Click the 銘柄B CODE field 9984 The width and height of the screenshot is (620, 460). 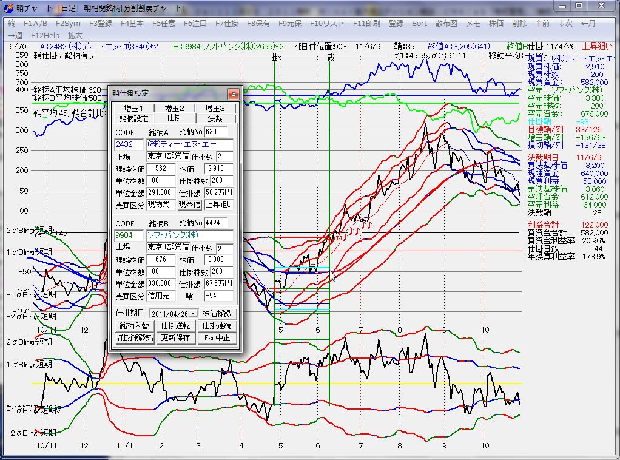tap(129, 235)
